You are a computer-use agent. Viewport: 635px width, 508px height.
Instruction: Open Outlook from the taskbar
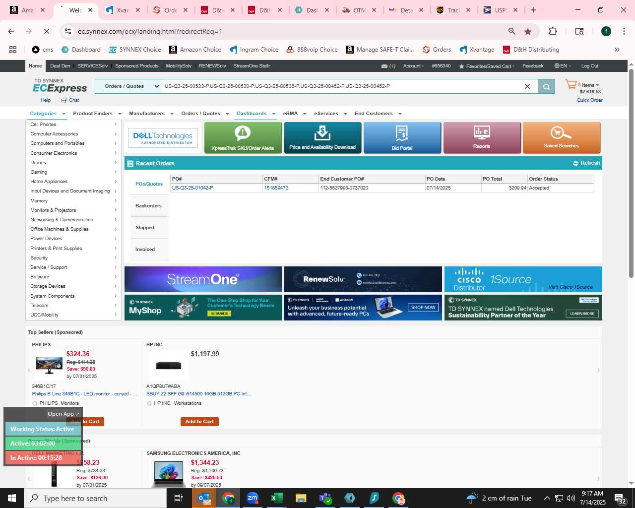click(x=204, y=498)
